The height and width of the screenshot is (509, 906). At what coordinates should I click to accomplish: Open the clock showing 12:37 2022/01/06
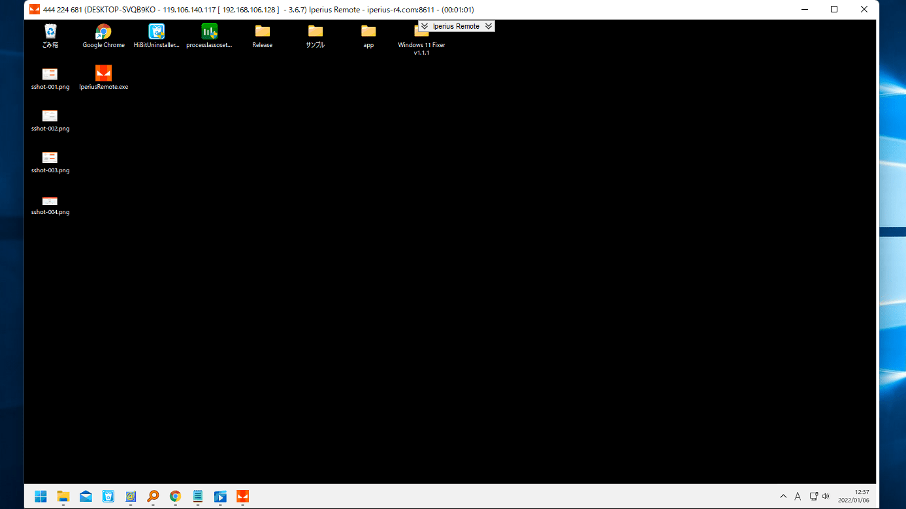854,497
